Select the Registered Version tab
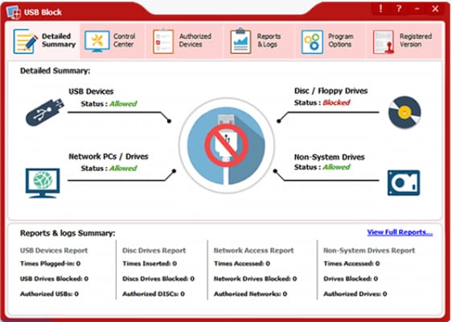The image size is (452, 322). tap(405, 41)
